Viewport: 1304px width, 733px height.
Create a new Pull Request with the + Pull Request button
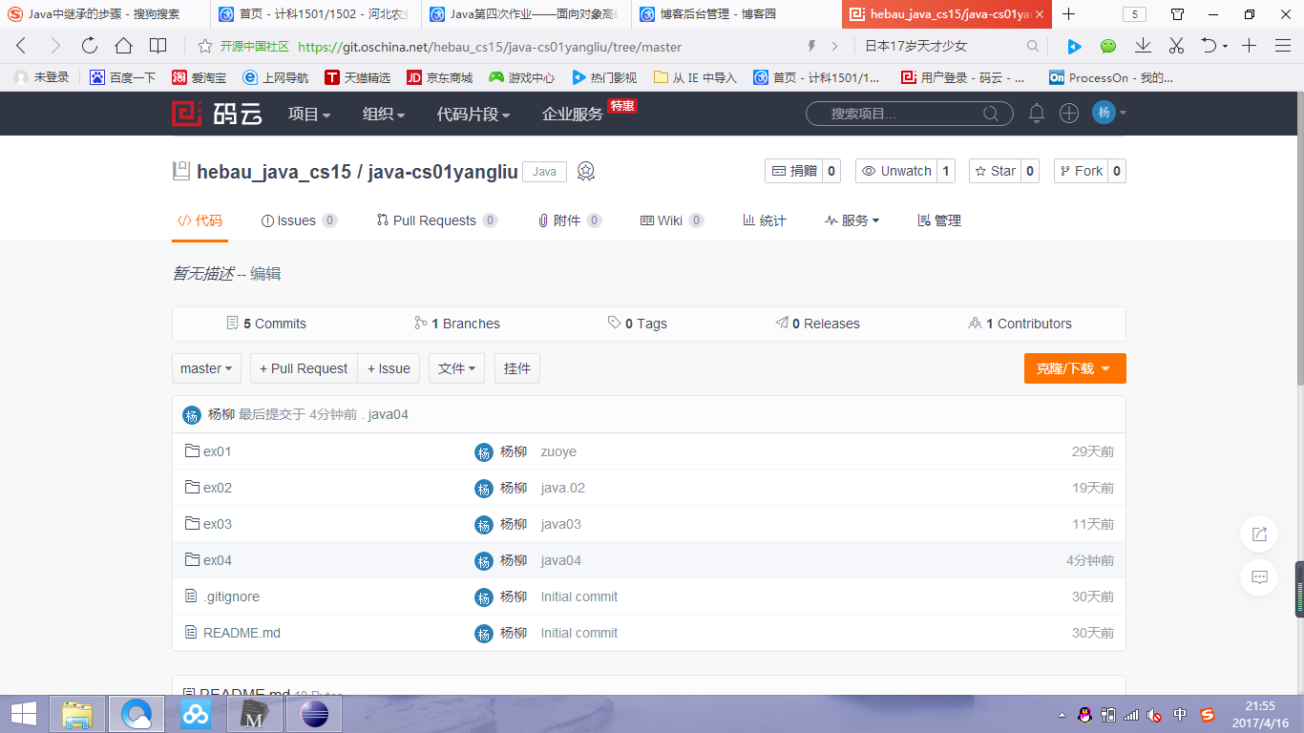tap(303, 367)
